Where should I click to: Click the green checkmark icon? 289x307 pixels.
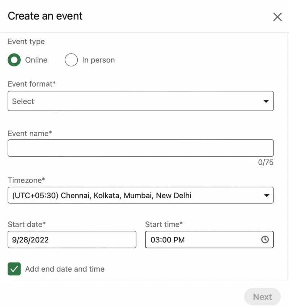click(x=14, y=269)
